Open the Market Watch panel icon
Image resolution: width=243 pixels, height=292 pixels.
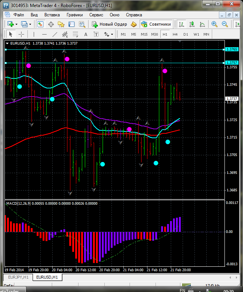(x=40, y=24)
